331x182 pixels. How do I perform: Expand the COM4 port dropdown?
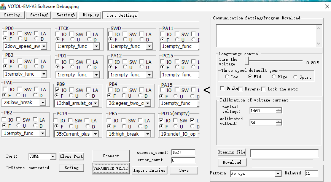(53, 156)
